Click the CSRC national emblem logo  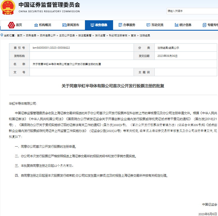tap(8, 7)
